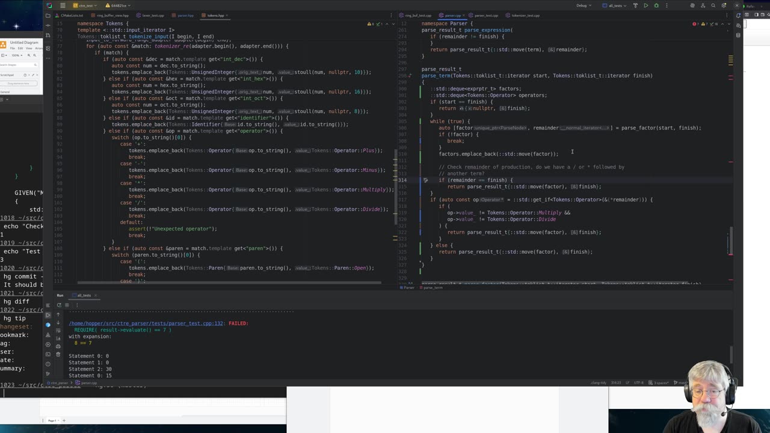Screen dimensions: 770x433
Task: Switch to CMakeLists.txt tab
Action: click(x=70, y=15)
